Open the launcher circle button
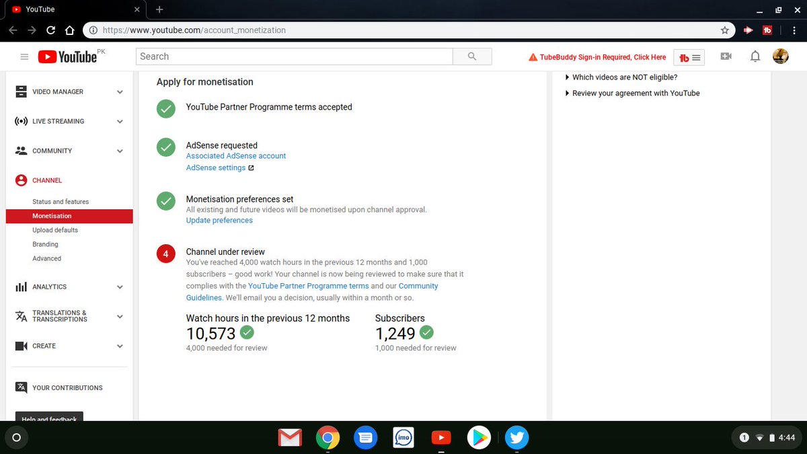This screenshot has width=807, height=454. 17,438
